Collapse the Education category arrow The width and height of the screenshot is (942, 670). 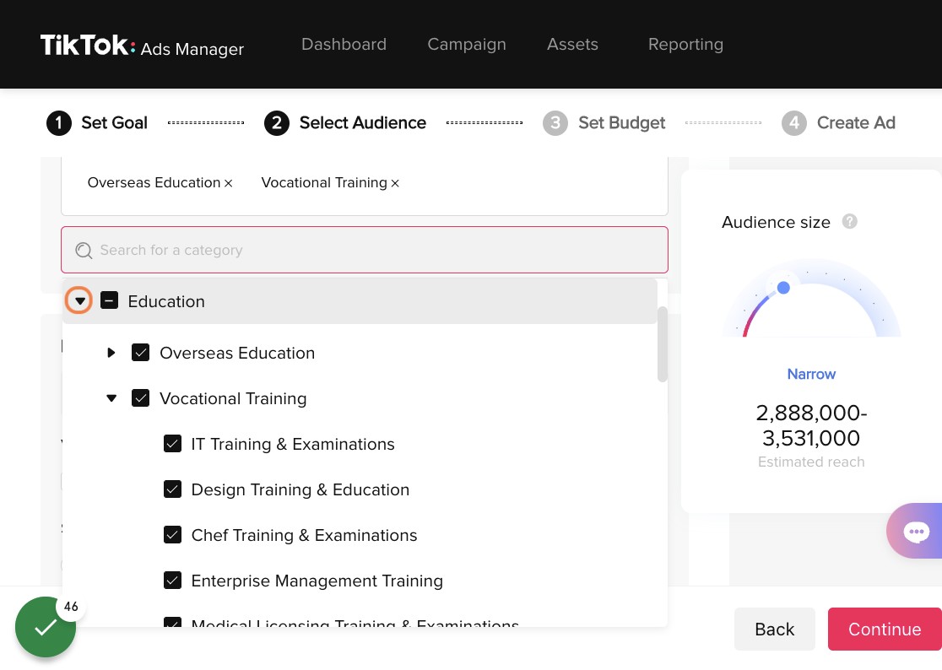(79, 300)
